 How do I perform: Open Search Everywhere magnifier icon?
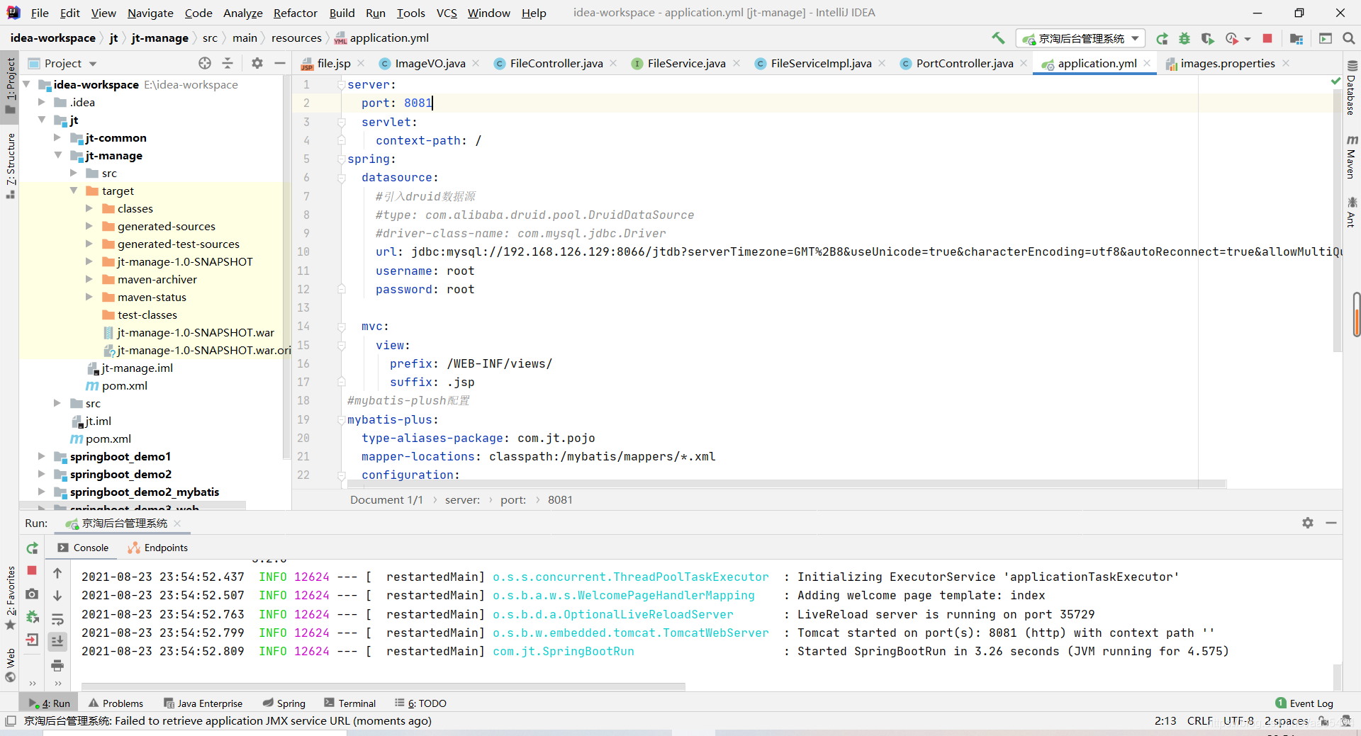point(1349,38)
